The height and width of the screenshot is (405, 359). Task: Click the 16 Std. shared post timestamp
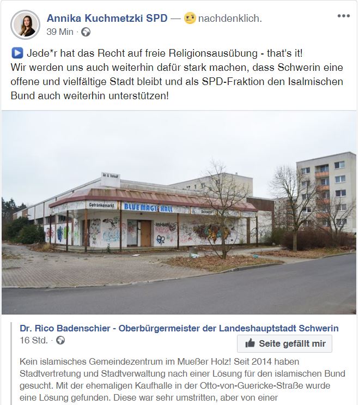pyautogui.click(x=34, y=340)
